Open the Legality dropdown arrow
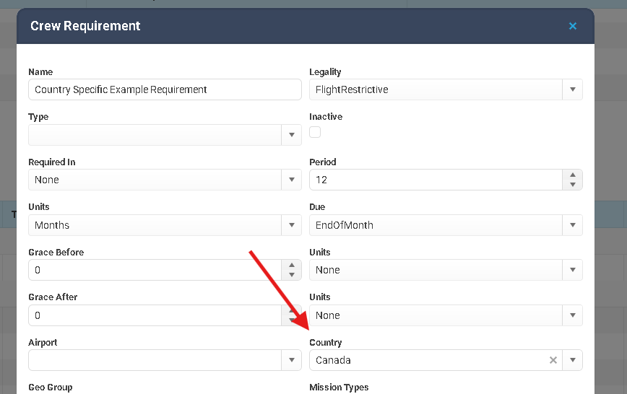Viewport: 627px width, 394px height. (x=572, y=89)
